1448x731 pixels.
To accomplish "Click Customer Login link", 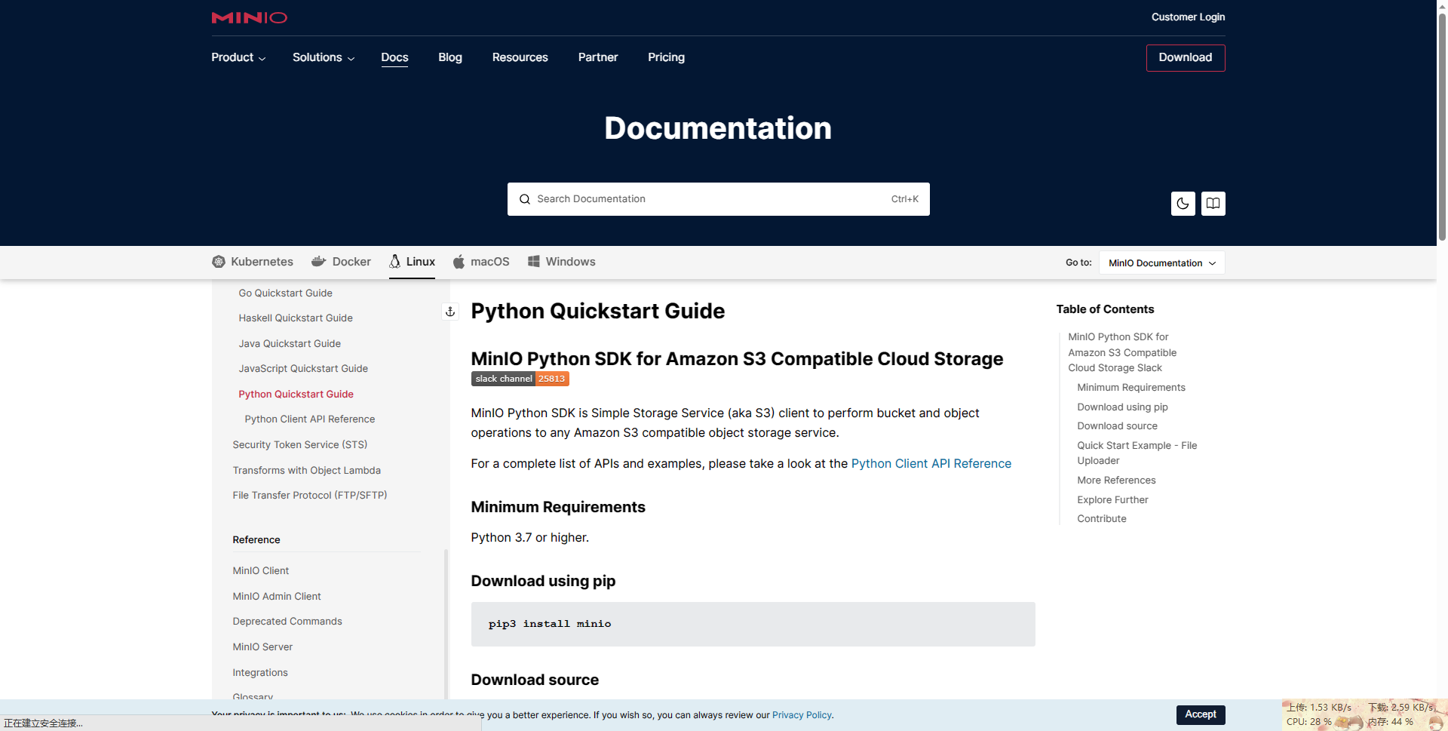I will pyautogui.click(x=1188, y=17).
